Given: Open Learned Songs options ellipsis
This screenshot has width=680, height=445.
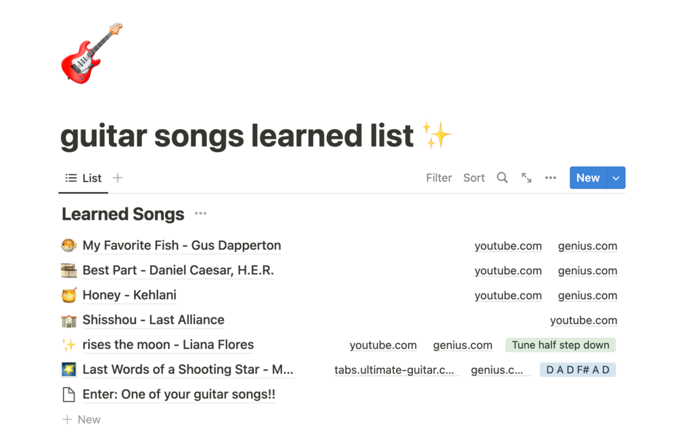Looking at the screenshot, I should tap(200, 214).
